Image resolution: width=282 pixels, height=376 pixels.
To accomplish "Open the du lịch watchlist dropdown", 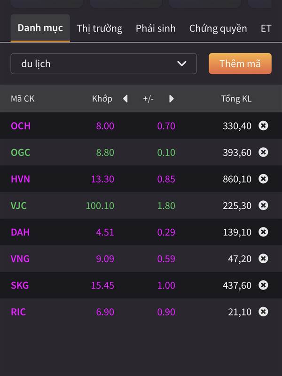I will pos(103,63).
